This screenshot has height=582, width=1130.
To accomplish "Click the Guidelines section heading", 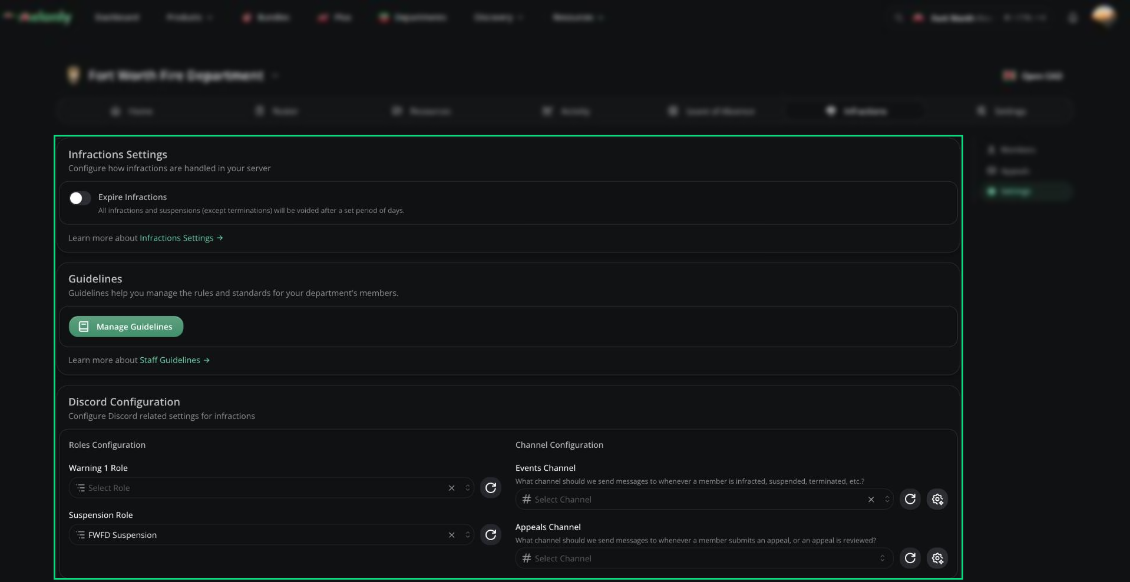I will (95, 279).
